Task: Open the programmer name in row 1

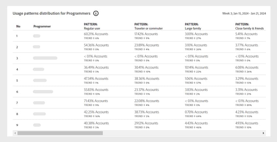Action: 37,36
